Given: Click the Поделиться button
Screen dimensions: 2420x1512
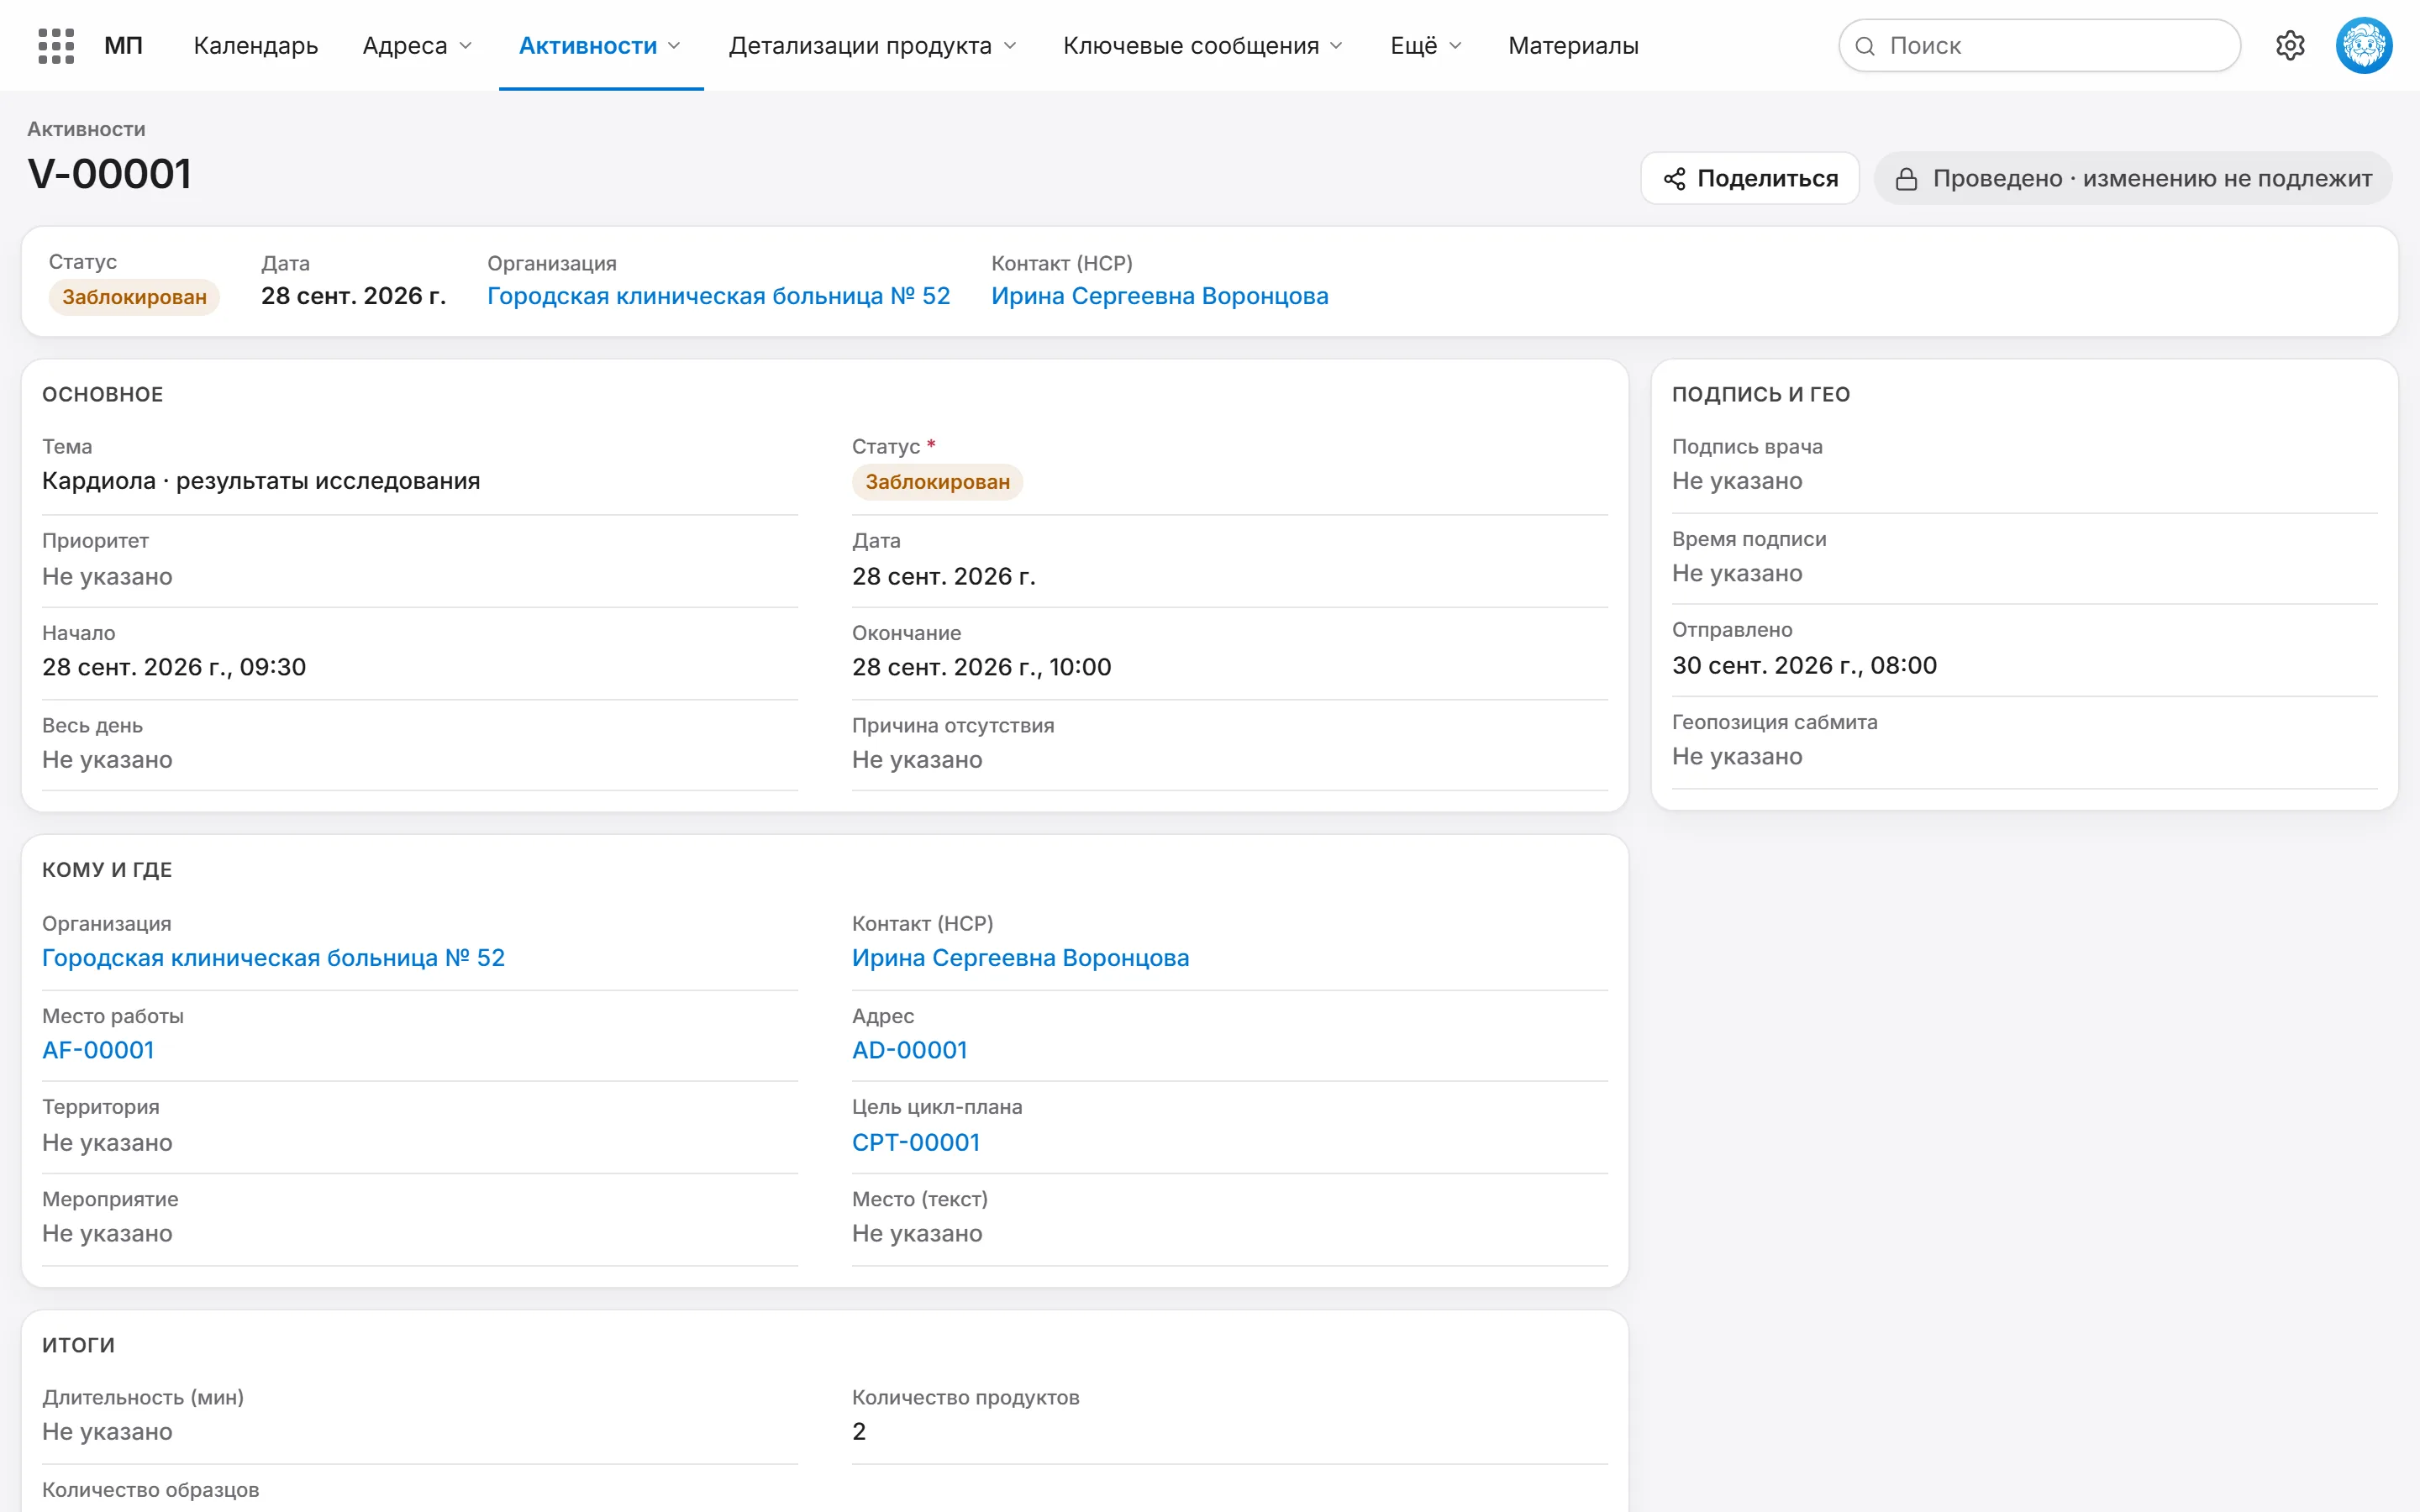Looking at the screenshot, I should pos(1750,179).
